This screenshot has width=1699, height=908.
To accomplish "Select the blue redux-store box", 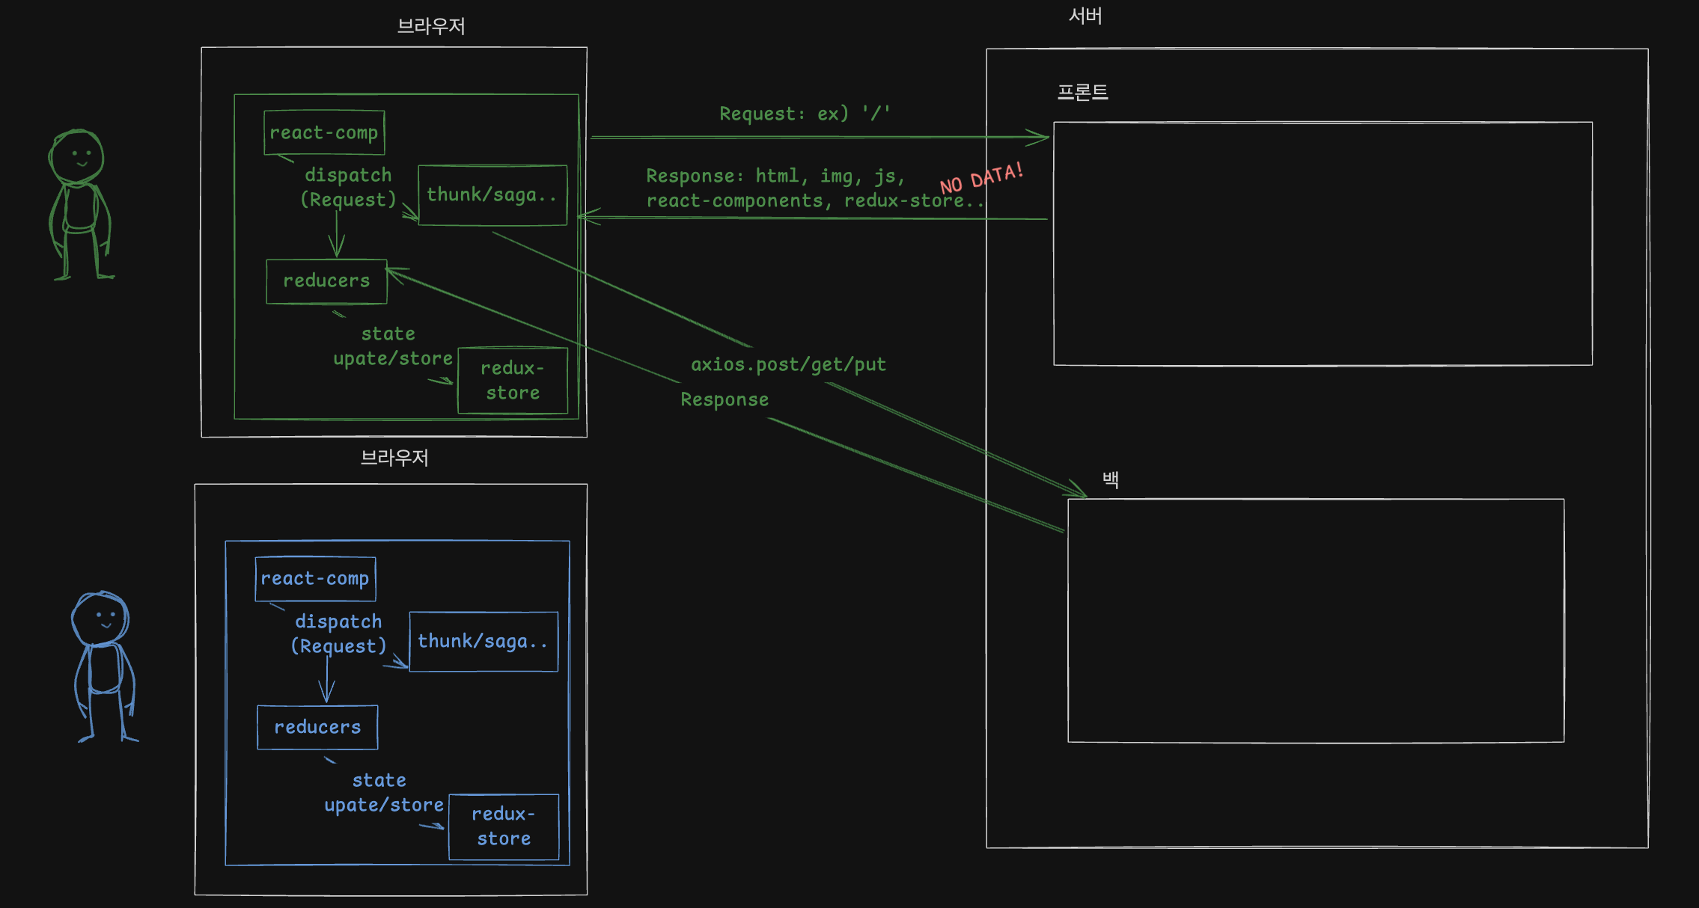I will 504,826.
